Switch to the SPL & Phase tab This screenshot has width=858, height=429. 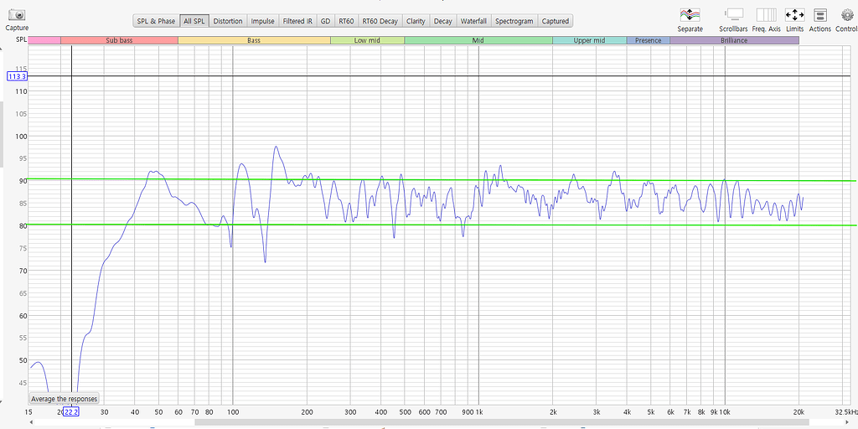[x=156, y=21]
